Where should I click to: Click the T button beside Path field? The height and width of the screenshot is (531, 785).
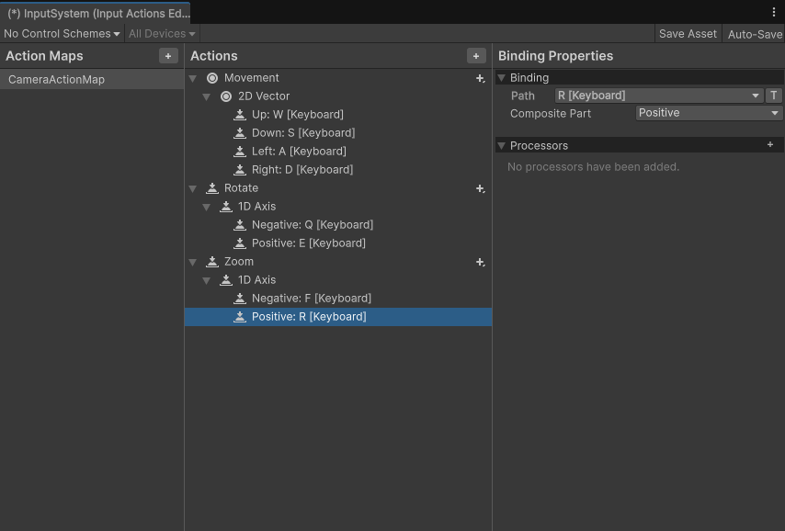[774, 96]
